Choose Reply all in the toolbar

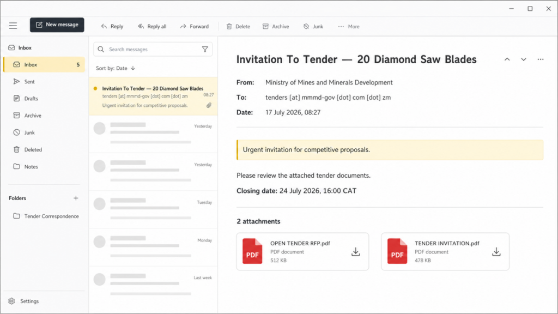click(x=152, y=26)
